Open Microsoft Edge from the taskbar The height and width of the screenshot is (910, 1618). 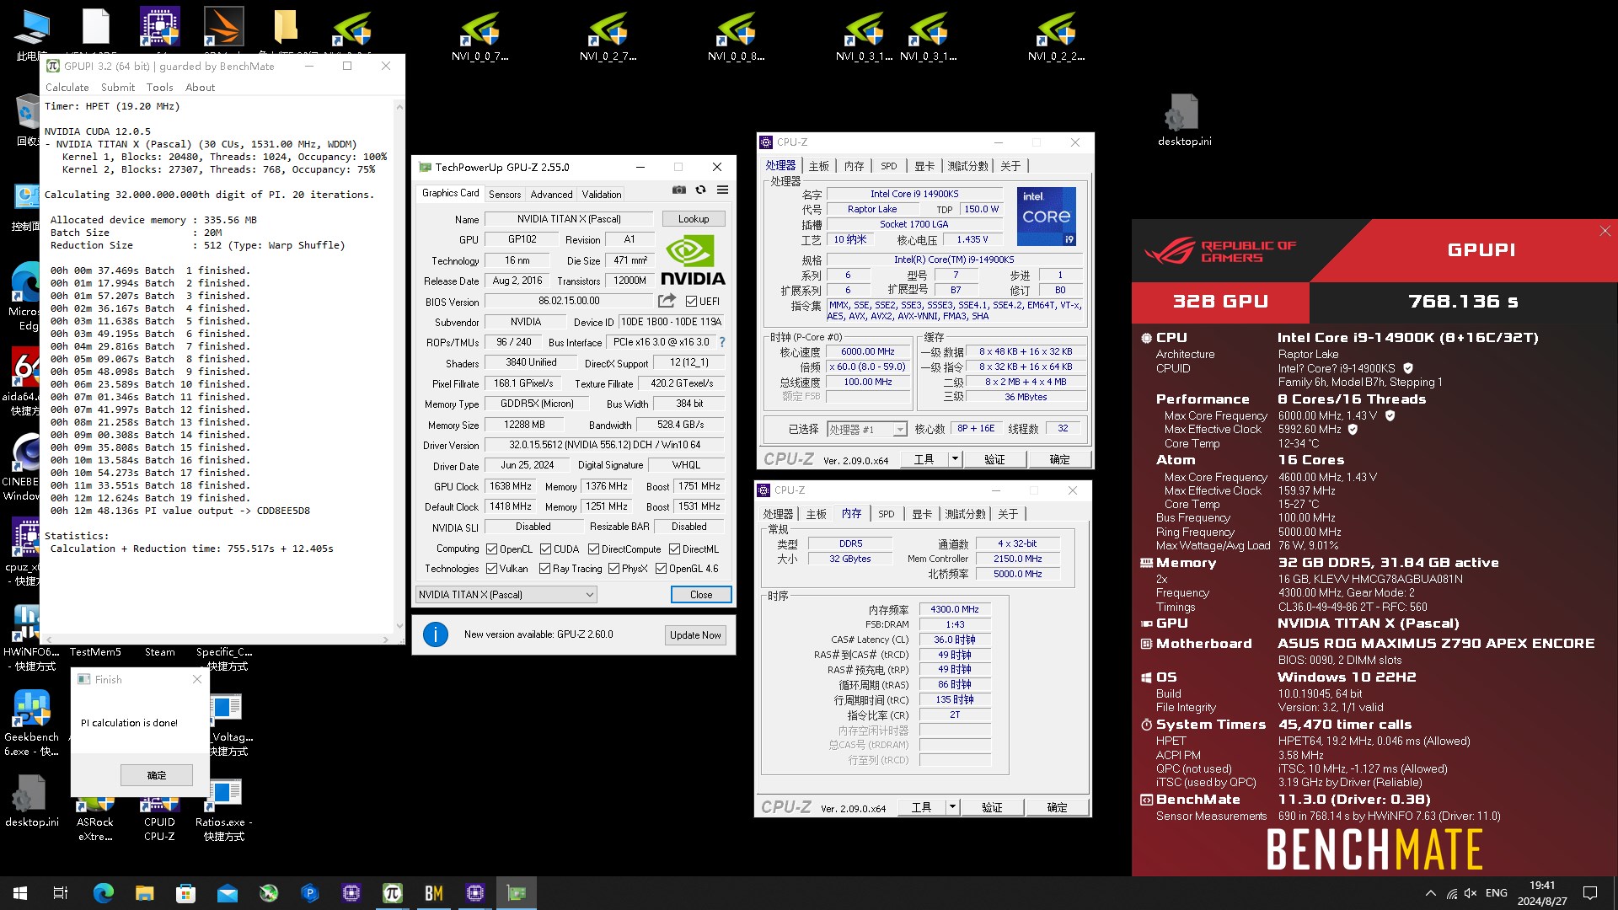coord(103,893)
